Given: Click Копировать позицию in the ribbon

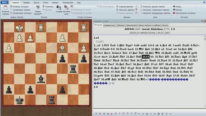Looking at the screenshot, I should click(x=21, y=13).
